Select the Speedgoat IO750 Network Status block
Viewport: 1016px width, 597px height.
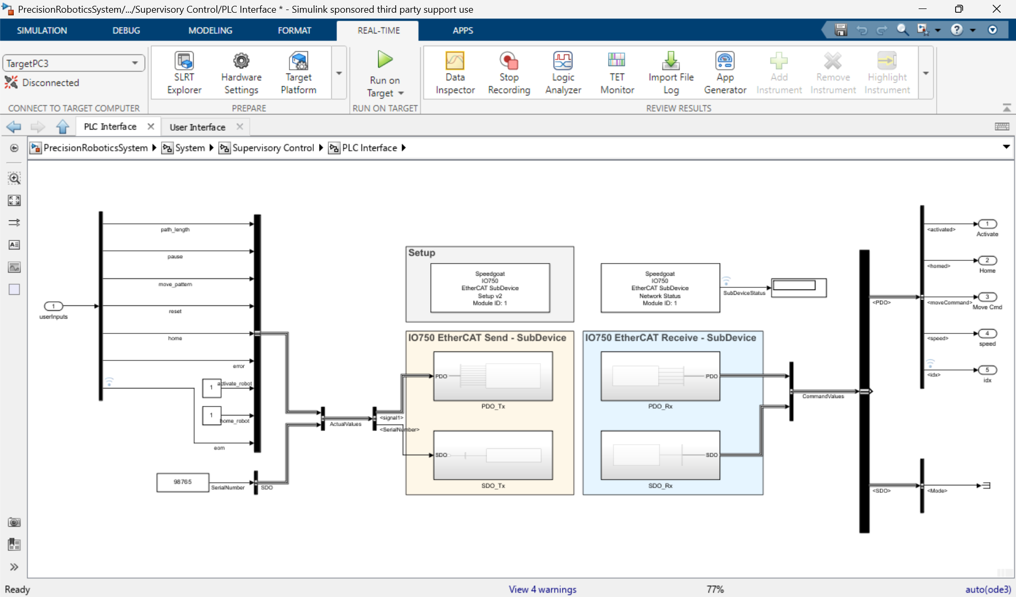coord(660,288)
